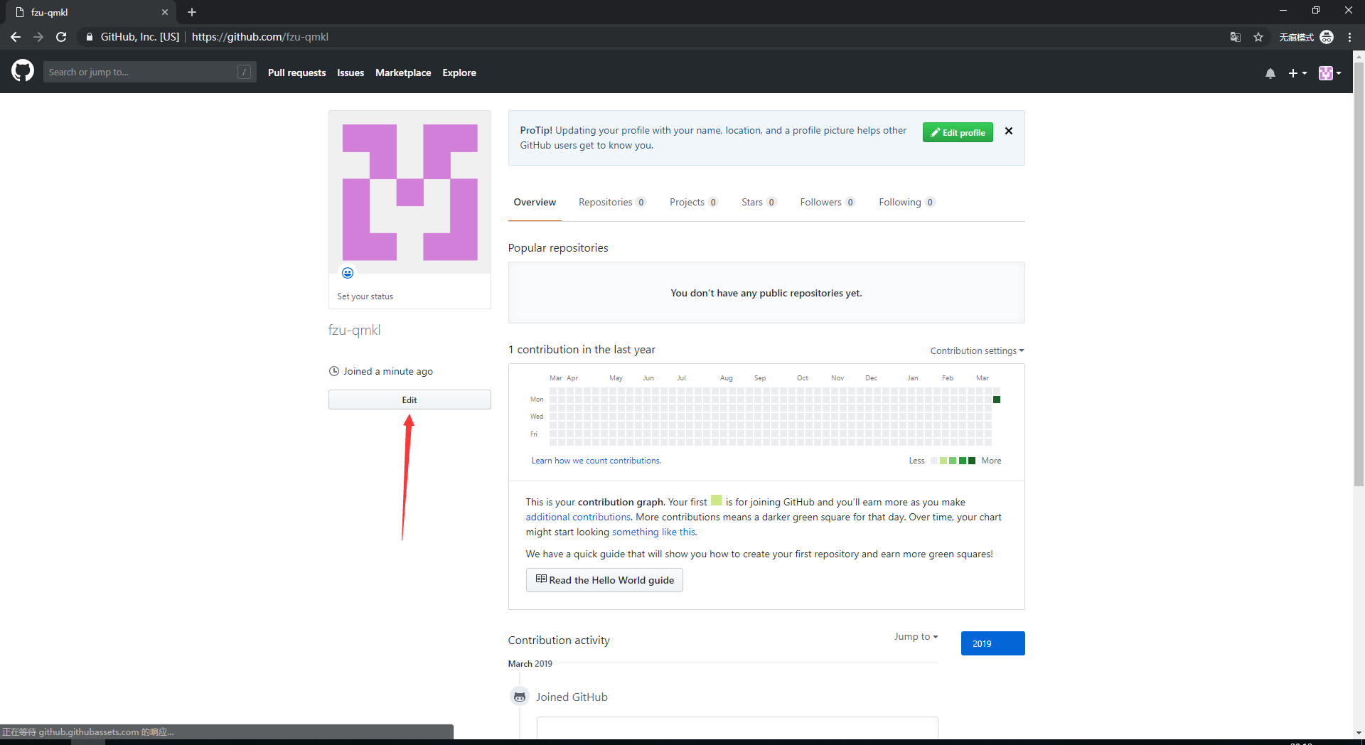
Task: Bookmark the page with star icon
Action: pos(1258,37)
